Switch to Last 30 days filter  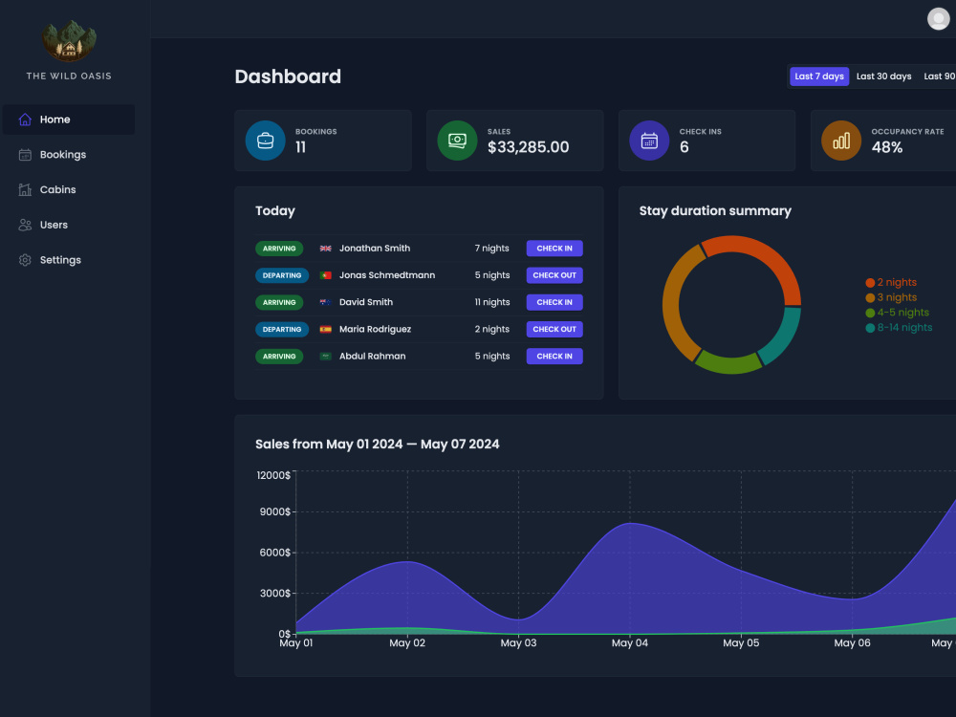tap(883, 76)
